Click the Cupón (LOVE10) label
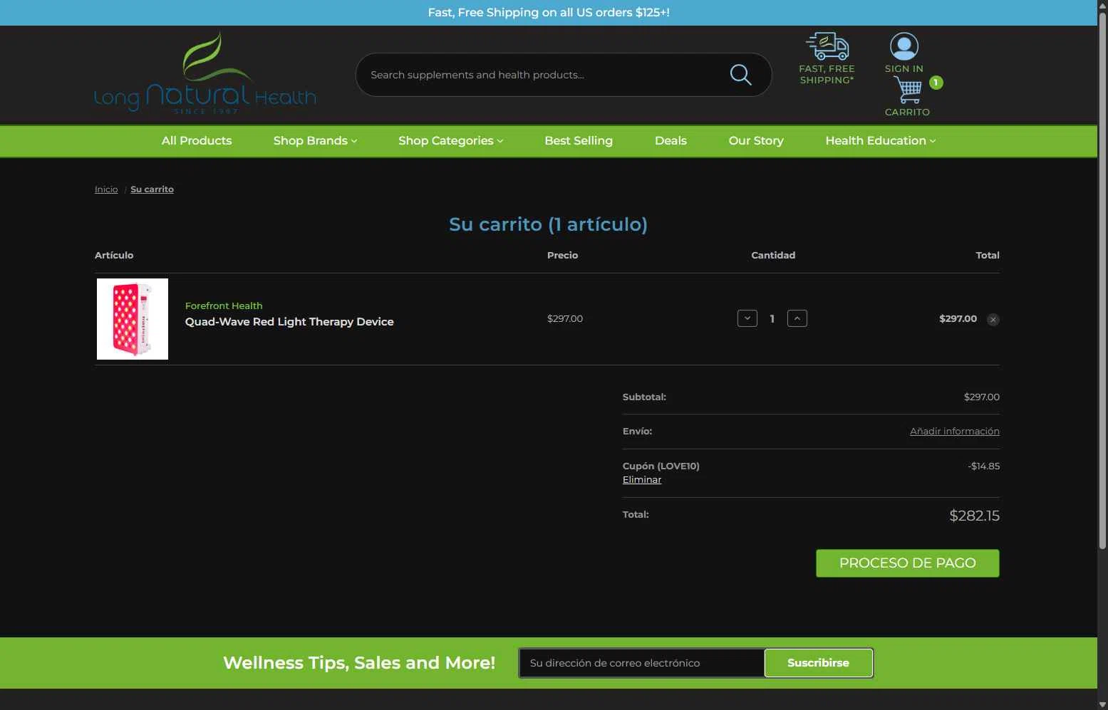The image size is (1108, 710). pyautogui.click(x=661, y=466)
